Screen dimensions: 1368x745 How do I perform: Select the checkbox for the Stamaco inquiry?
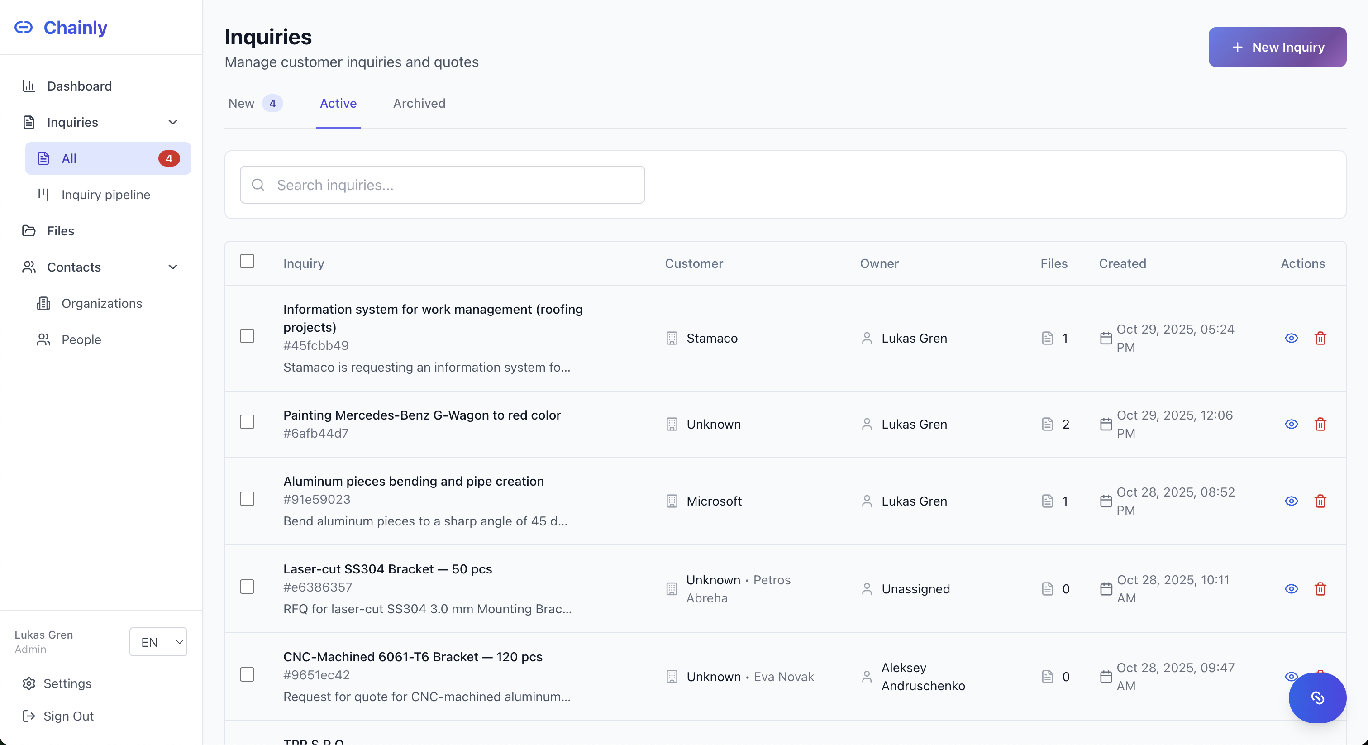coord(248,336)
